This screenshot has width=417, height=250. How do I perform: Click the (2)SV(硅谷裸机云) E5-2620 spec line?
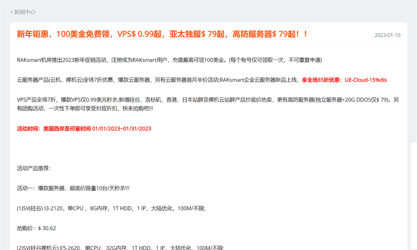coord(120,248)
